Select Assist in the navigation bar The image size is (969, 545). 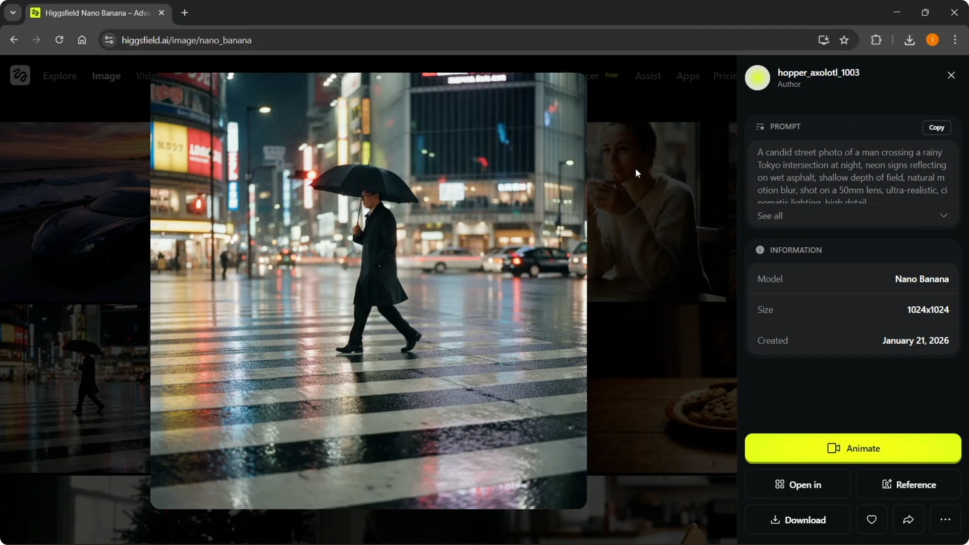(x=648, y=76)
